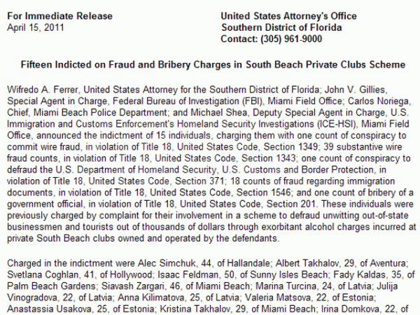Click 'Section 371' in the paragraph
Viewport: 420px width, 315px height.
pyautogui.click(x=199, y=181)
